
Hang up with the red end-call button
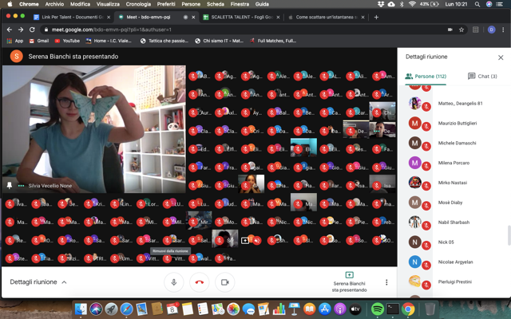click(199, 282)
